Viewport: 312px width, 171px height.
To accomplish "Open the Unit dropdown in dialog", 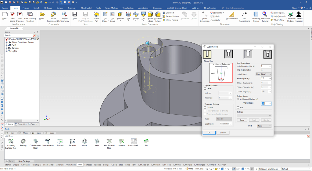I will (x=264, y=126).
